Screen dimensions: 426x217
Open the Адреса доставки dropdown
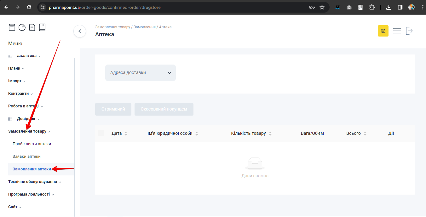pyautogui.click(x=141, y=73)
